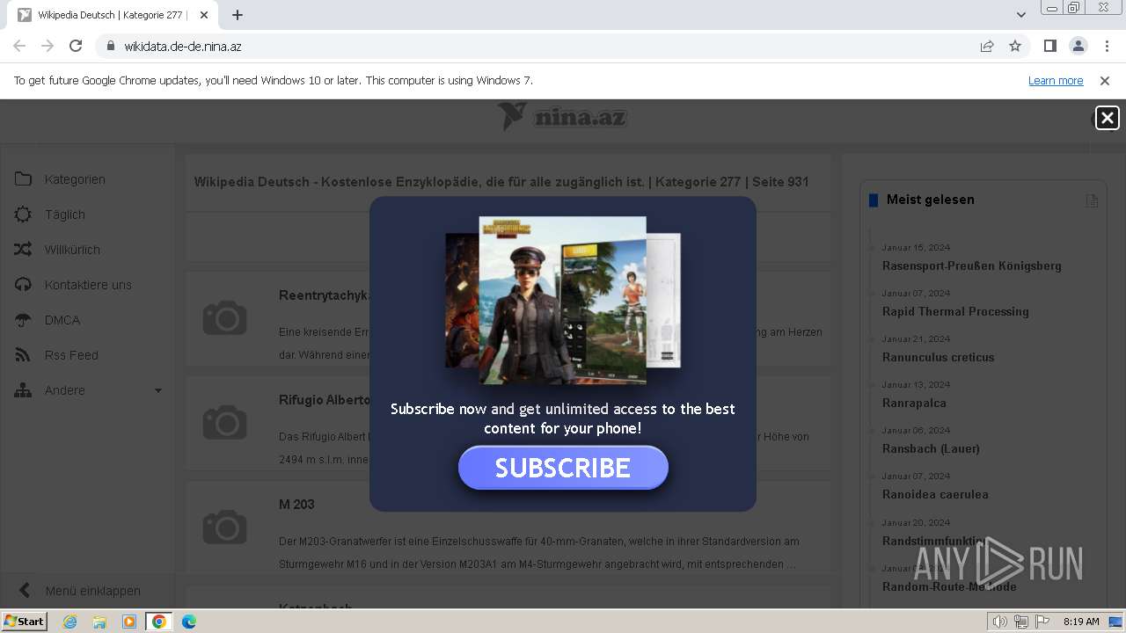Click the Andere sitemap icon
1126x633 pixels.
click(x=23, y=390)
